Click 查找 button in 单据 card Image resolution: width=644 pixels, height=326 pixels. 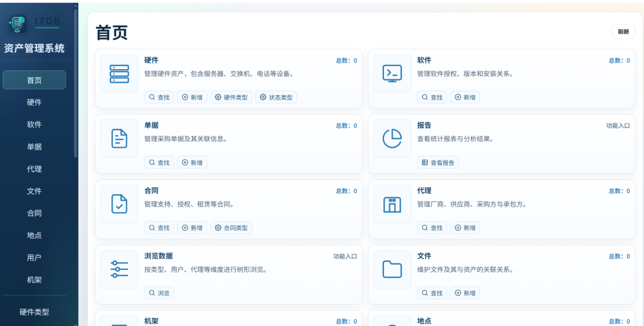click(159, 162)
